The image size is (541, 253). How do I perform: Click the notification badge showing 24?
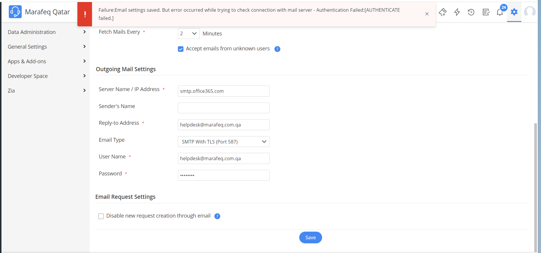click(x=504, y=7)
